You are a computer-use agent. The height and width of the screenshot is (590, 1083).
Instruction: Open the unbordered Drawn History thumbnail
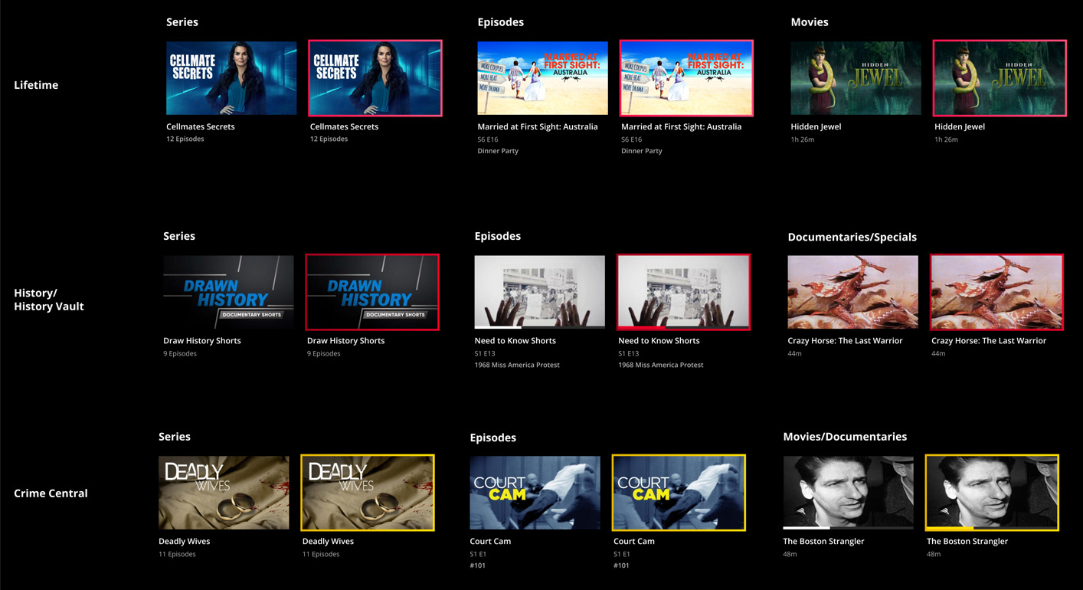228,292
